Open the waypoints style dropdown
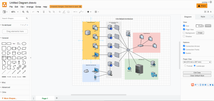214x101 pixels. [x=81, y=12]
